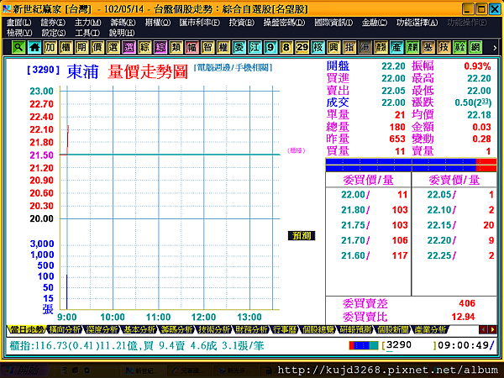504x378 pixels.
Task: Click the stock code input field 3290
Action: [408, 345]
